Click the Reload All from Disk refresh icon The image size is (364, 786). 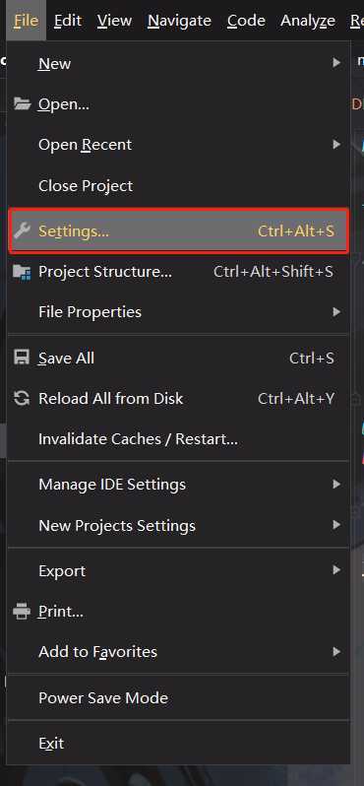coord(22,399)
